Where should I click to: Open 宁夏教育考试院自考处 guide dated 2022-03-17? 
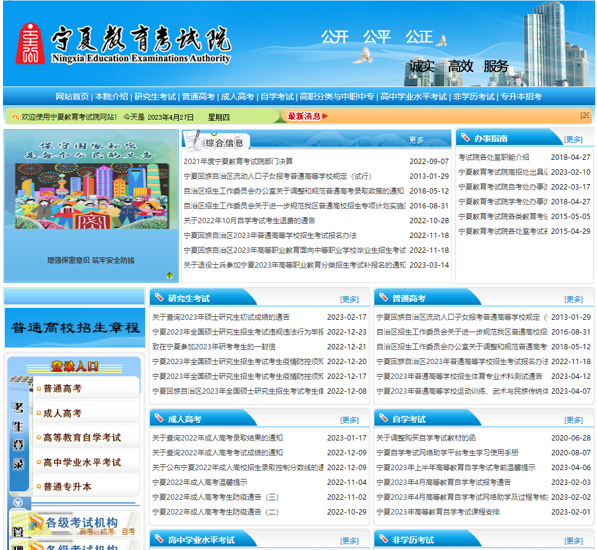[x=503, y=187]
